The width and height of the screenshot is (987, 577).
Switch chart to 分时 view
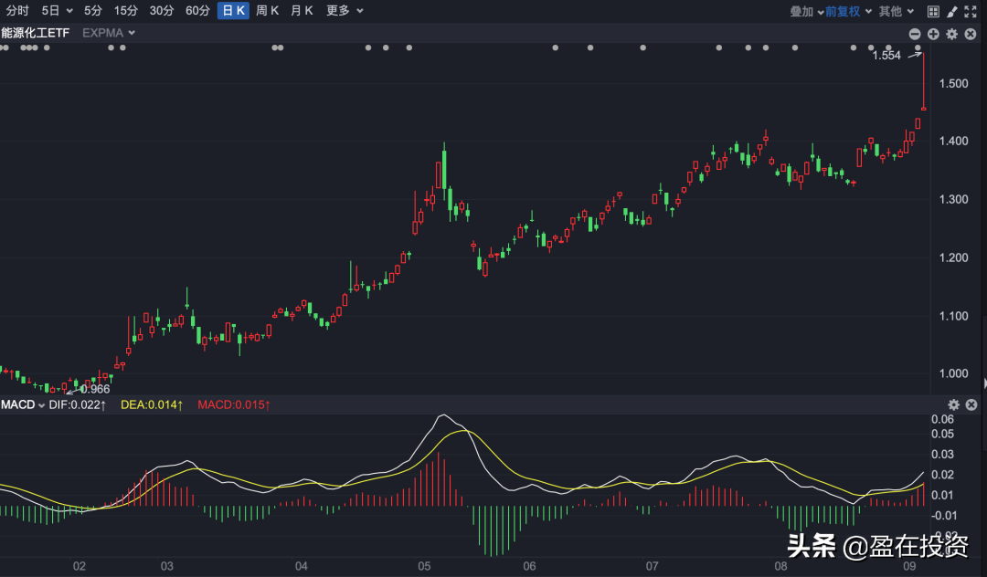(16, 11)
